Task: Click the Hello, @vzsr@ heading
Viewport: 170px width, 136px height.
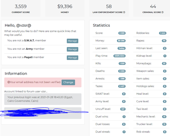Action: (x=18, y=25)
